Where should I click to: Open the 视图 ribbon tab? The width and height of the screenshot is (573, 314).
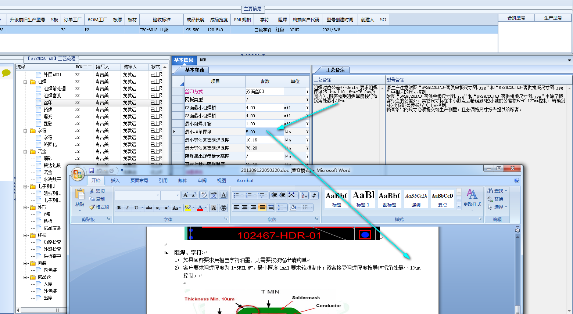coord(222,180)
